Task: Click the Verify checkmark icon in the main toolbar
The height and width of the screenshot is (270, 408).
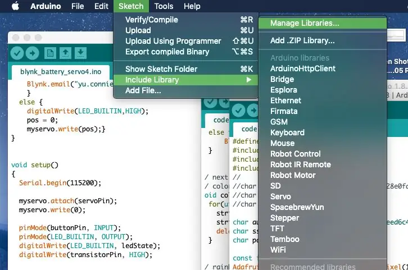Action: (17, 53)
